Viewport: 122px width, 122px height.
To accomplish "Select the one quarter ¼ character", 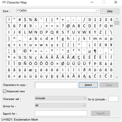I will click(20, 57).
